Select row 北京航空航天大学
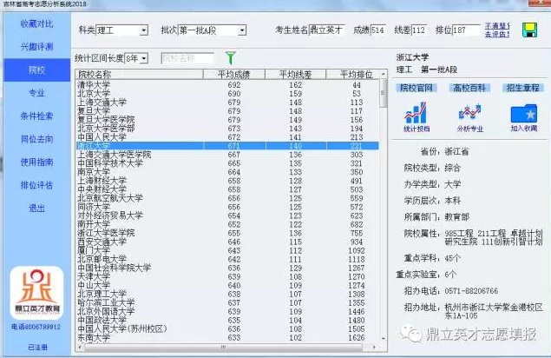Screen dimensions: 551x358 point(227,198)
